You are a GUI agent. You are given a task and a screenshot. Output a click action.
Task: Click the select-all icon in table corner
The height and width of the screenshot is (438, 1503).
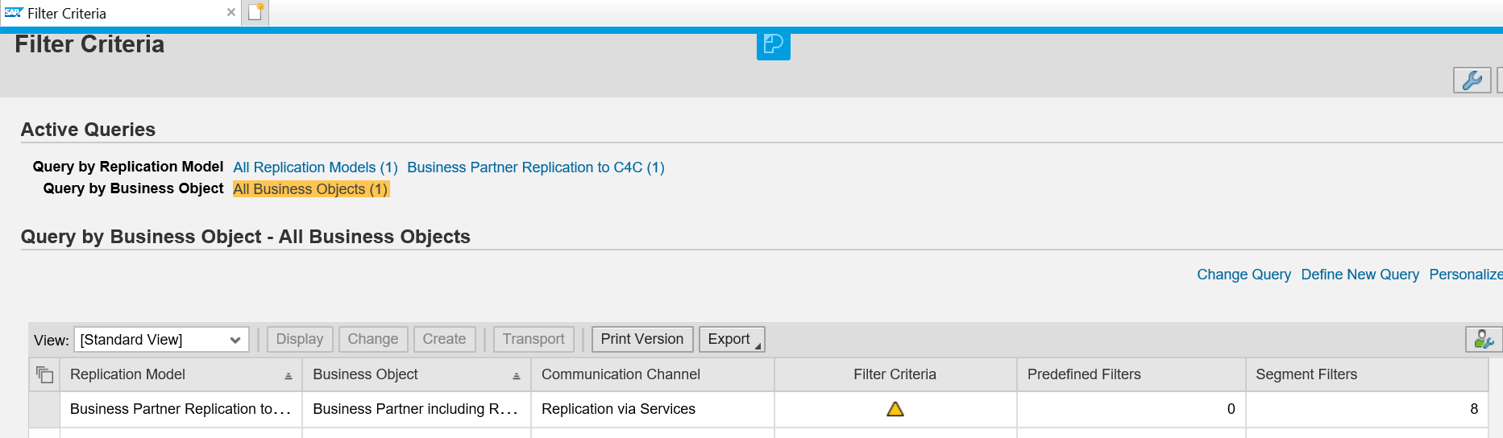(x=44, y=374)
